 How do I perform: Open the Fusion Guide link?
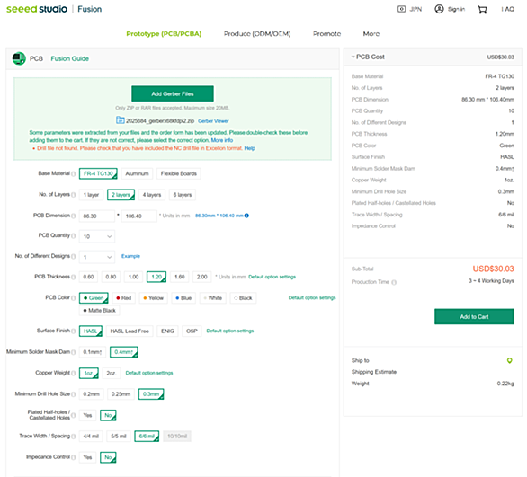pyautogui.click(x=69, y=58)
